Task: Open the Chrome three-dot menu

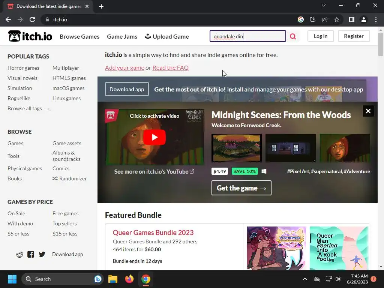Action: 376,19
